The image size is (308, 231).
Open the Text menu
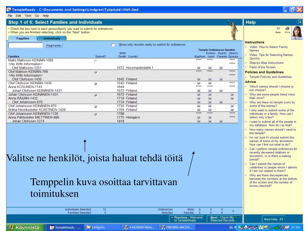pos(28,16)
